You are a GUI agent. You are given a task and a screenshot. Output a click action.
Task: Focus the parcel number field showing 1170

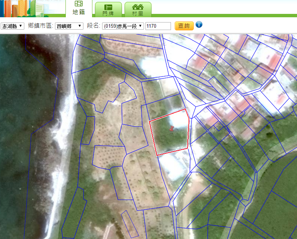coord(158,26)
